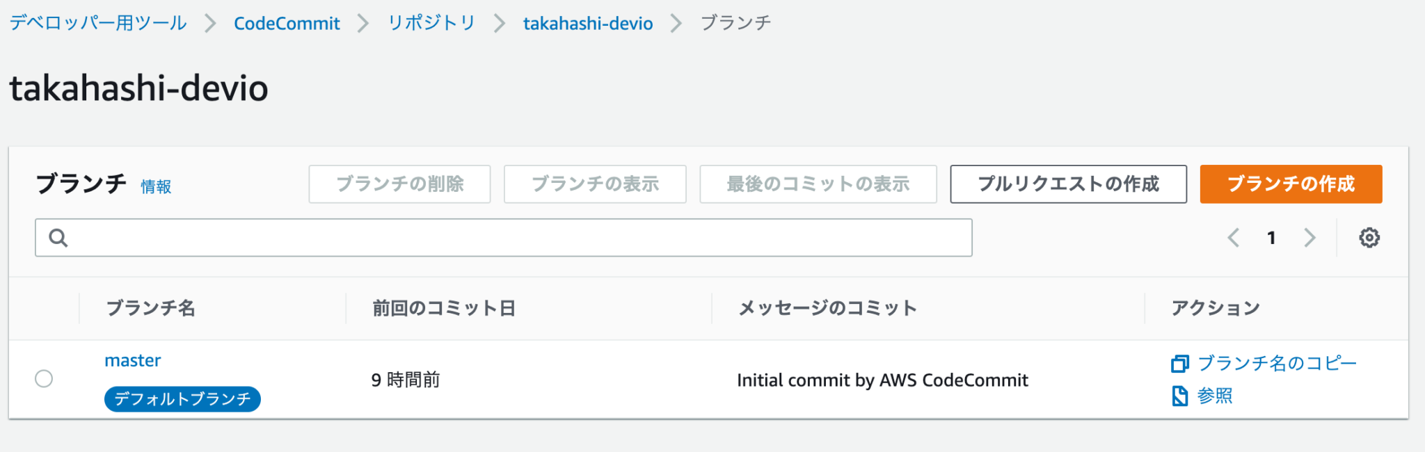Select the radio button for the master branch
The height and width of the screenshot is (452, 1425).
click(44, 379)
